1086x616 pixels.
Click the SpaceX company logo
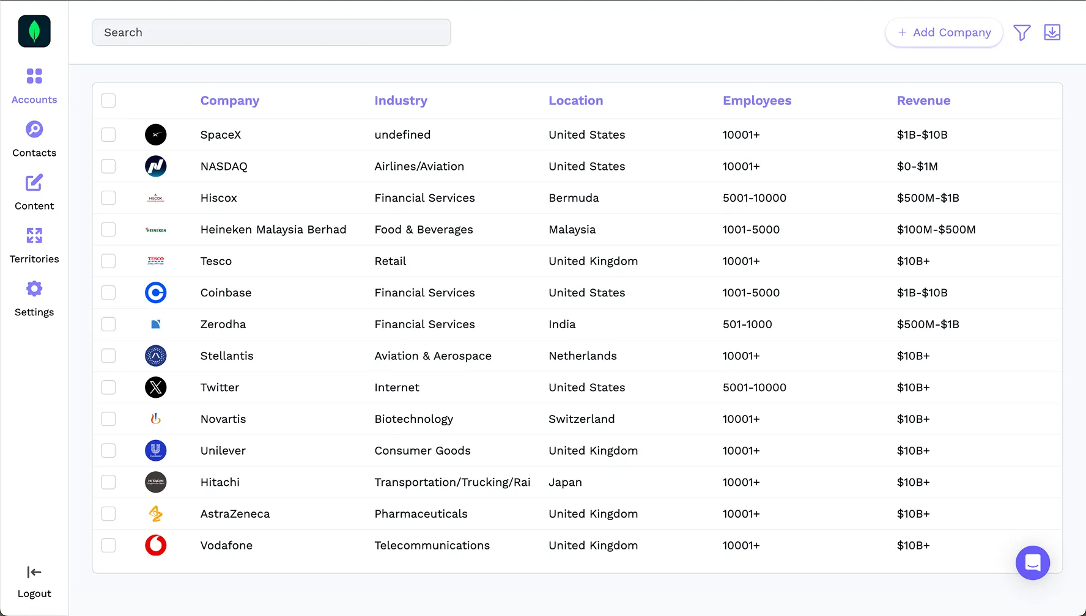pyautogui.click(x=156, y=134)
